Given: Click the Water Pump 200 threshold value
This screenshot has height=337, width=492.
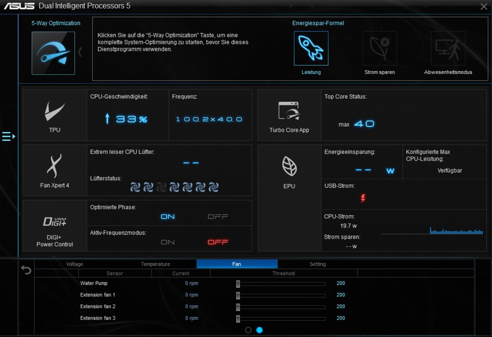Looking at the screenshot, I should (x=341, y=283).
